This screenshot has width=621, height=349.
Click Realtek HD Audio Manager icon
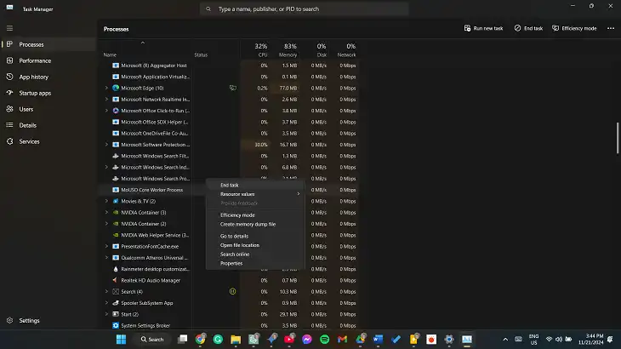coord(116,280)
